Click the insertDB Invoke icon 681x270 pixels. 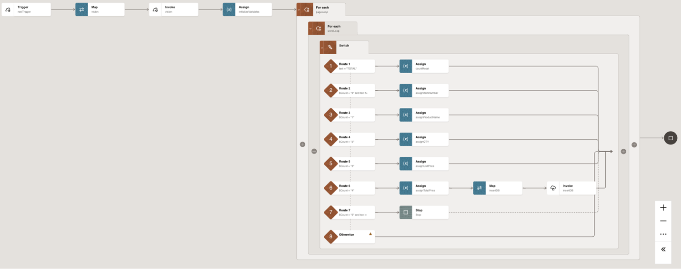pos(553,188)
